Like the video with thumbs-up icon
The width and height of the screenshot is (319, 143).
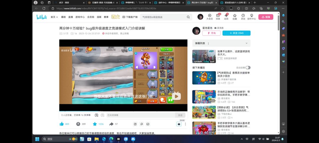click(62, 124)
